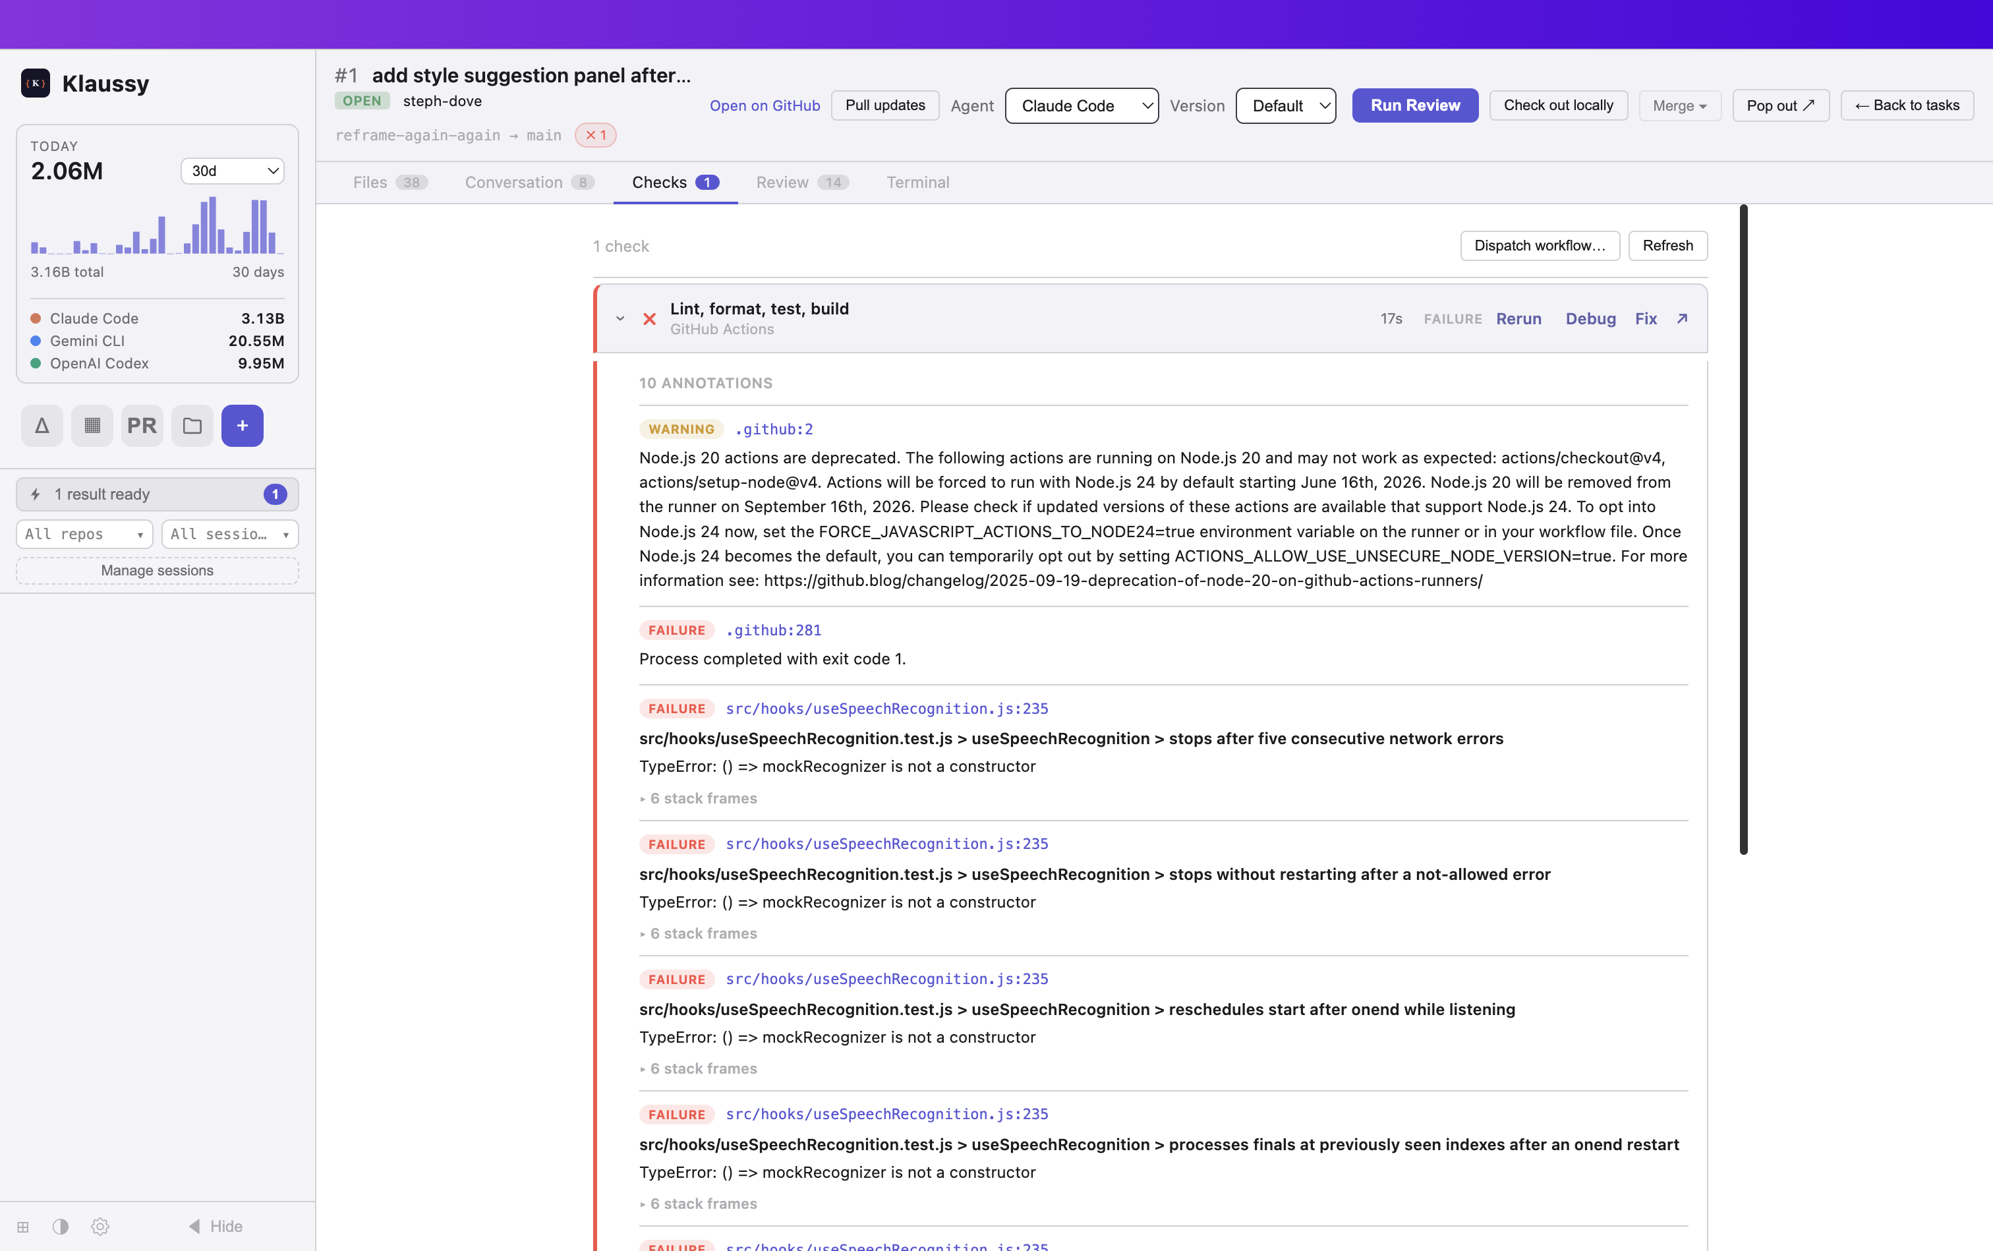Click Fix on the failed check
Screen dimensions: 1993x1251
pyautogui.click(x=1646, y=318)
